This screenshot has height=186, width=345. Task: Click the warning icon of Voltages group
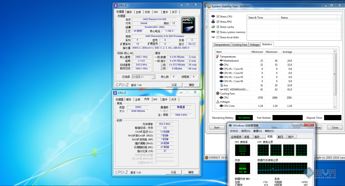pos(218,102)
